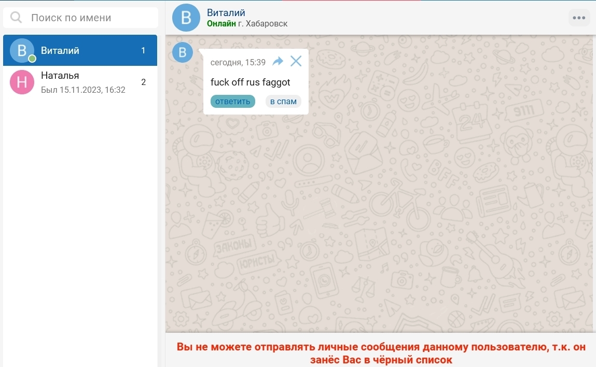Select Виталий's conversation in the contact list
596x367 pixels.
coord(83,50)
